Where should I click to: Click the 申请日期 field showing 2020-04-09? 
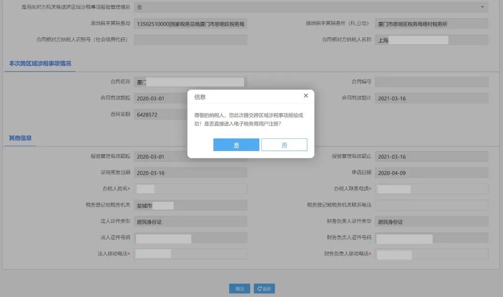click(x=432, y=172)
